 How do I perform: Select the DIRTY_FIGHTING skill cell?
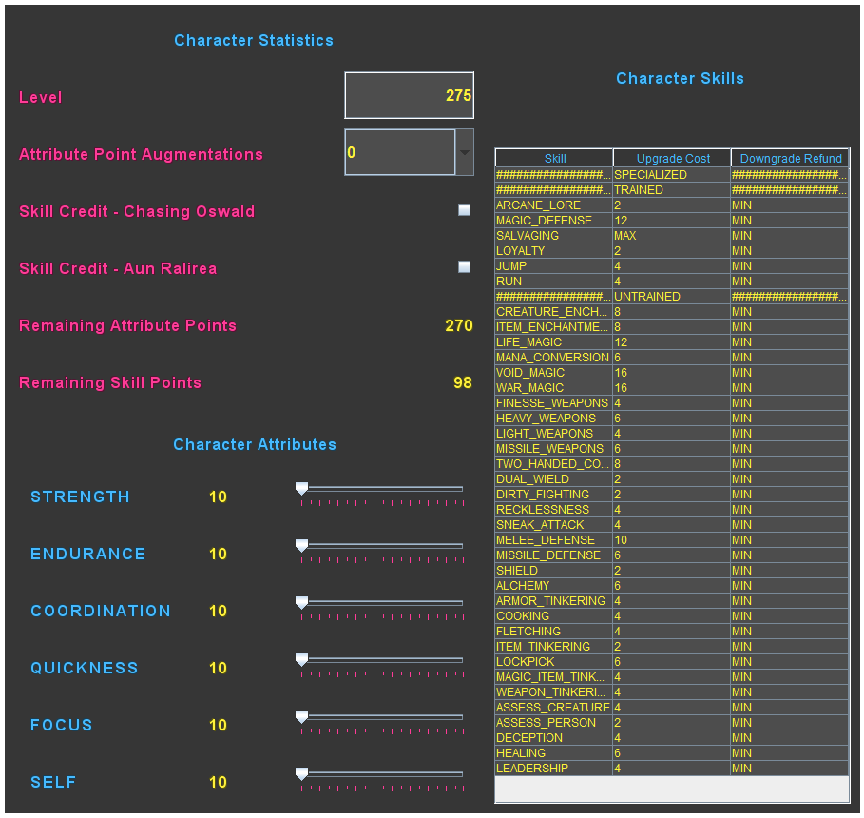[554, 495]
